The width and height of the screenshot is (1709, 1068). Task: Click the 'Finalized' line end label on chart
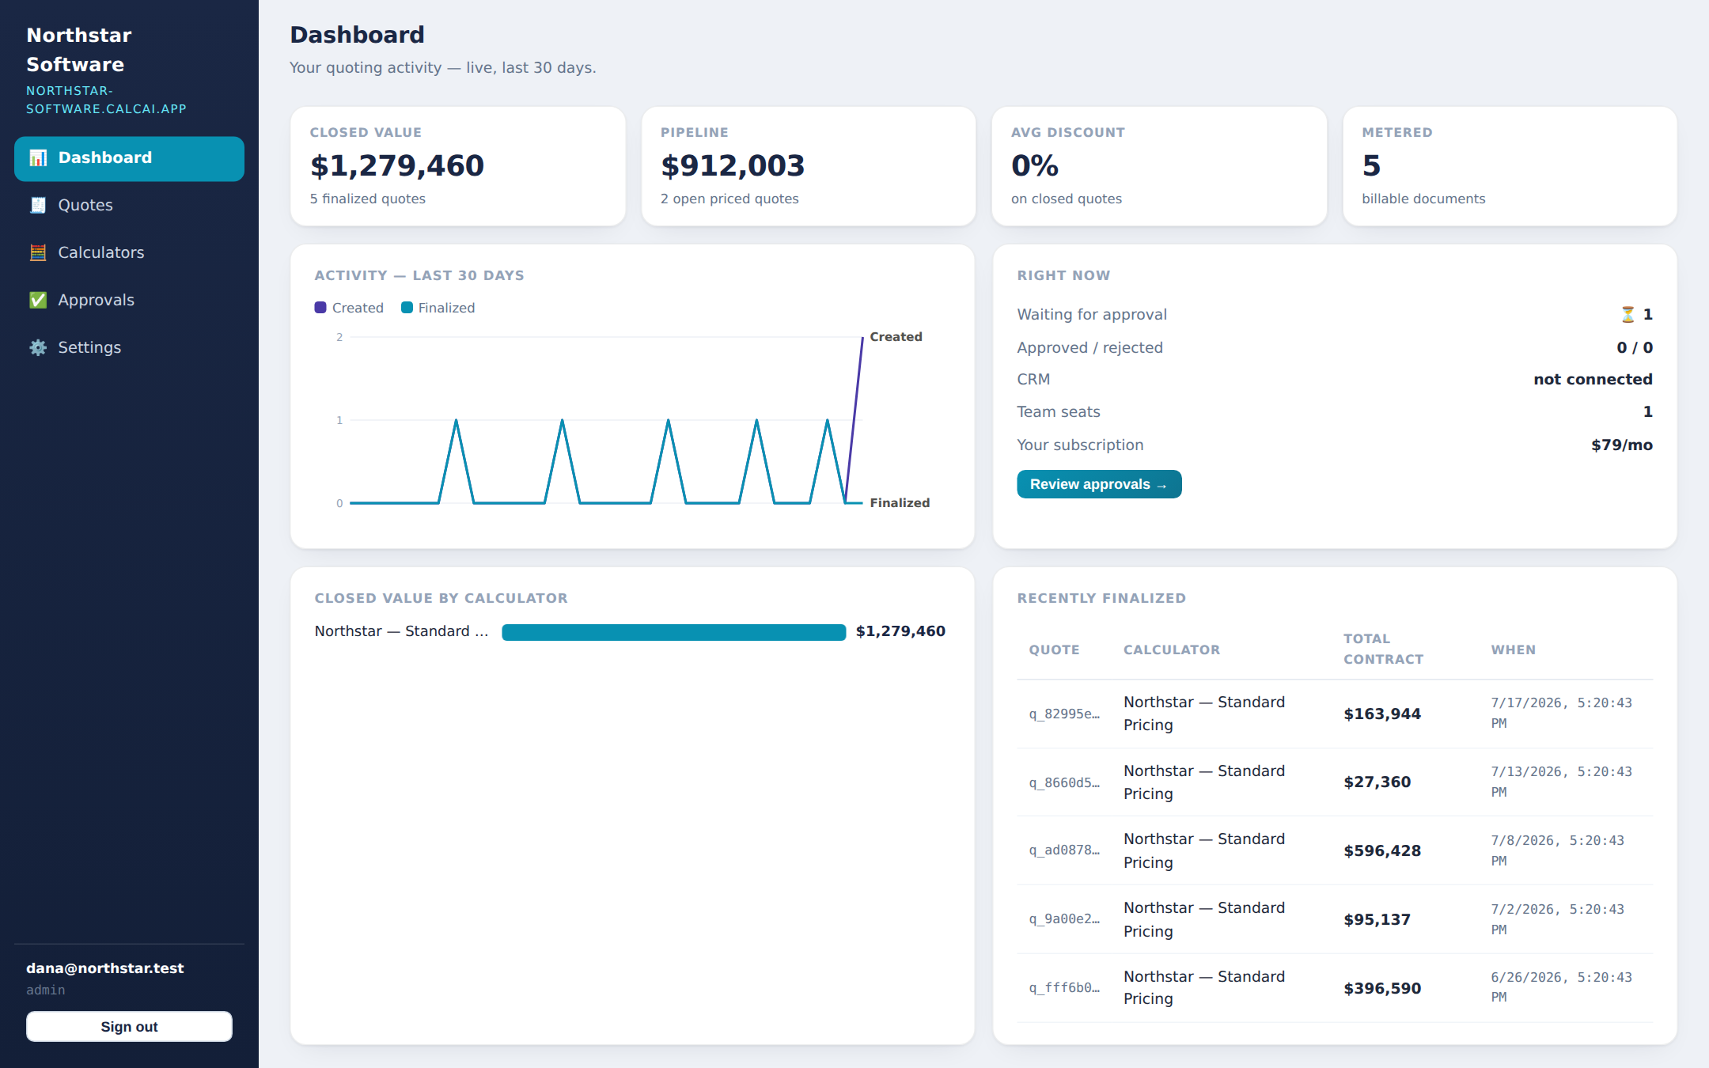900,503
